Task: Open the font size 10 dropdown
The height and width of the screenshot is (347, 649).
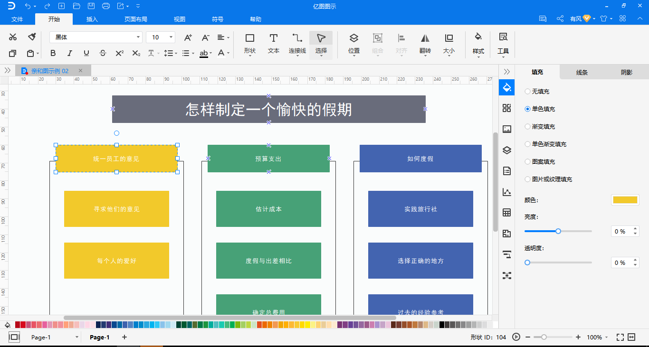Action: 161,37
